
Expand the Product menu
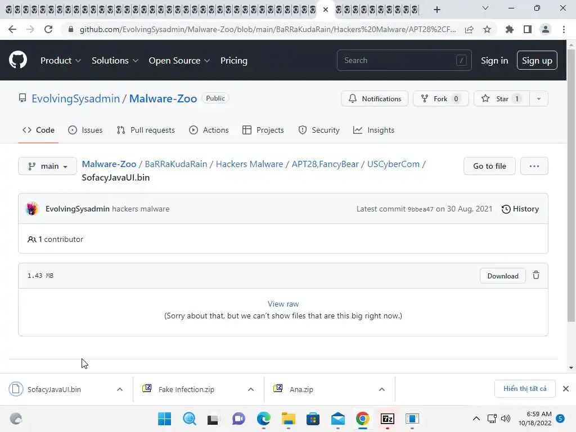point(61,61)
